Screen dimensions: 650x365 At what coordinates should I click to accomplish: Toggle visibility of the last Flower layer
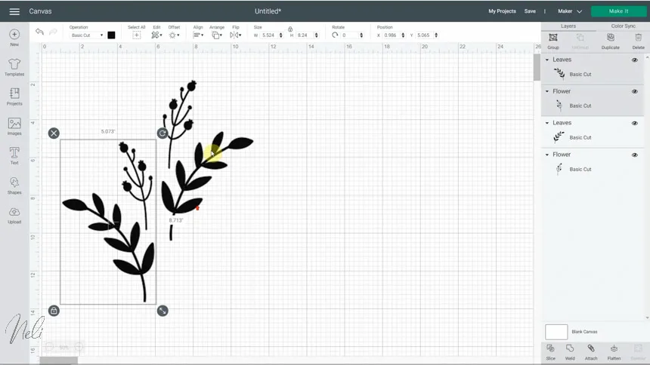tap(635, 155)
